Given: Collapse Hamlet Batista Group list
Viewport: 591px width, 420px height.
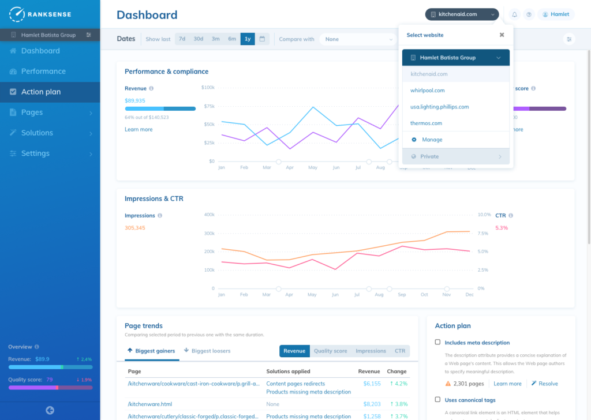Looking at the screenshot, I should coord(456,58).
